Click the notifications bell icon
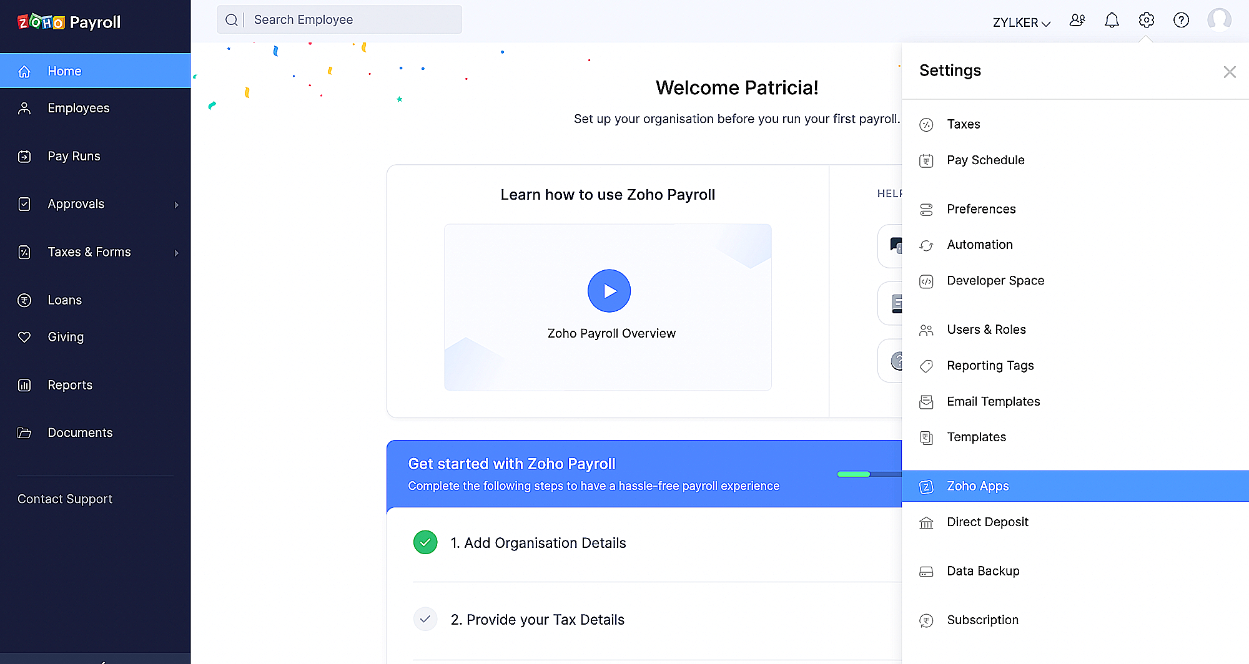The width and height of the screenshot is (1249, 664). point(1112,21)
